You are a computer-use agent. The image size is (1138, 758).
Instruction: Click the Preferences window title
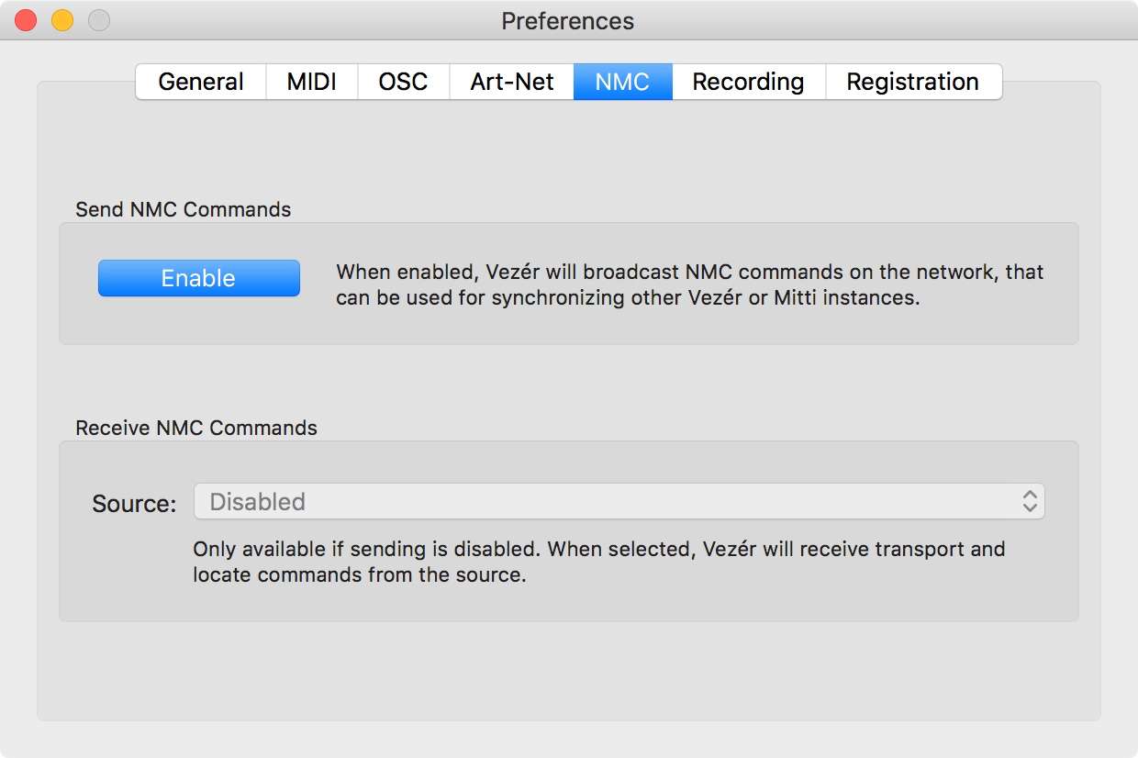click(x=567, y=21)
